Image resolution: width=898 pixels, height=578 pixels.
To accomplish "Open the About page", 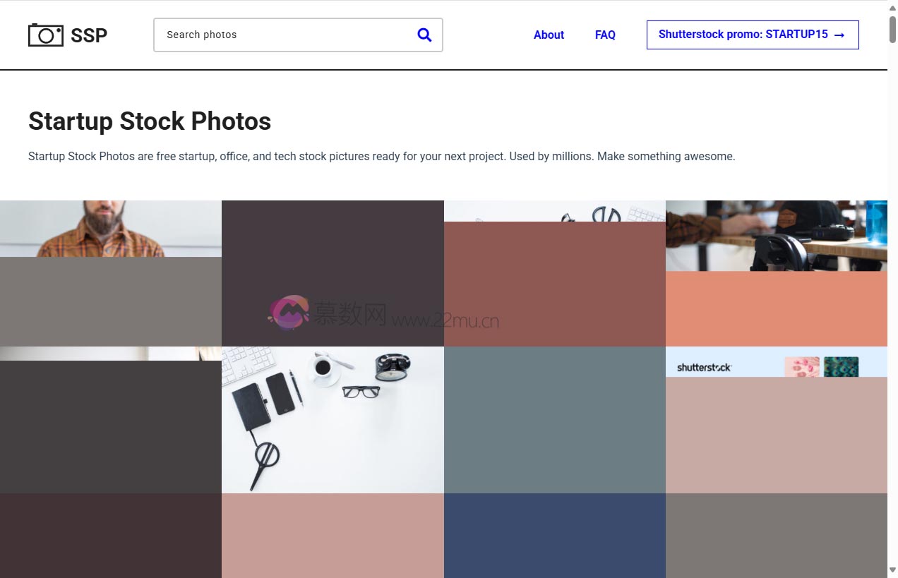I will click(x=549, y=35).
